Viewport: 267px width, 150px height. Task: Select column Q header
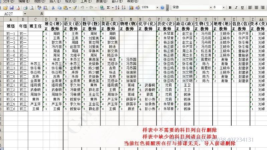[168, 19]
